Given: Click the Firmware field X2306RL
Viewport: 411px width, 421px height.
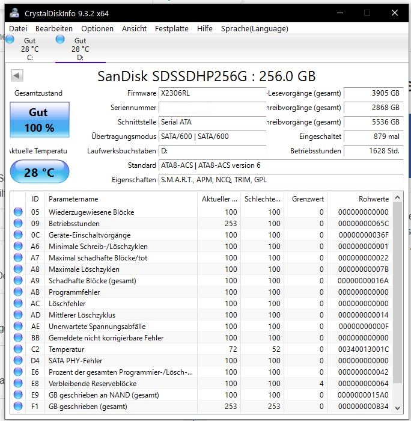Looking at the screenshot, I should 212,93.
